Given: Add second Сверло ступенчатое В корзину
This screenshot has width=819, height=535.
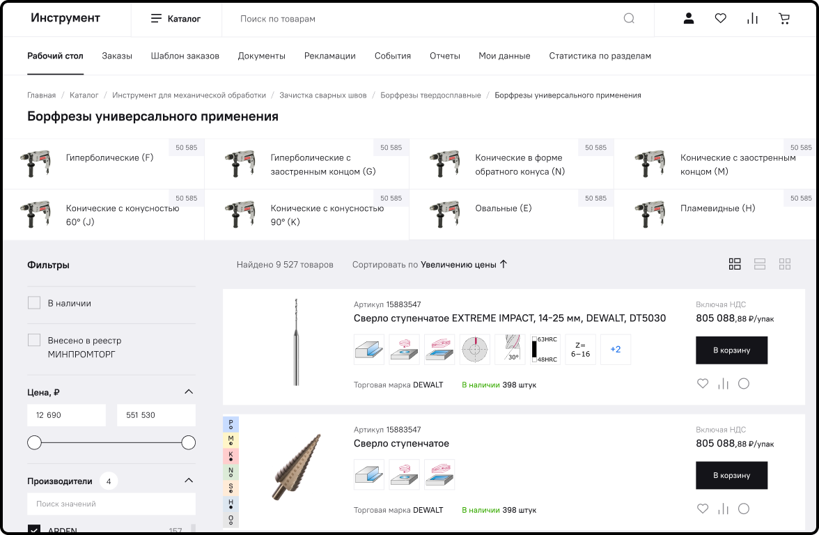Looking at the screenshot, I should (x=731, y=475).
